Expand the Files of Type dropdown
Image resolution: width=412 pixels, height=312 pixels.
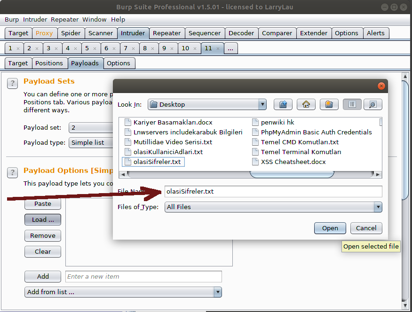click(378, 207)
